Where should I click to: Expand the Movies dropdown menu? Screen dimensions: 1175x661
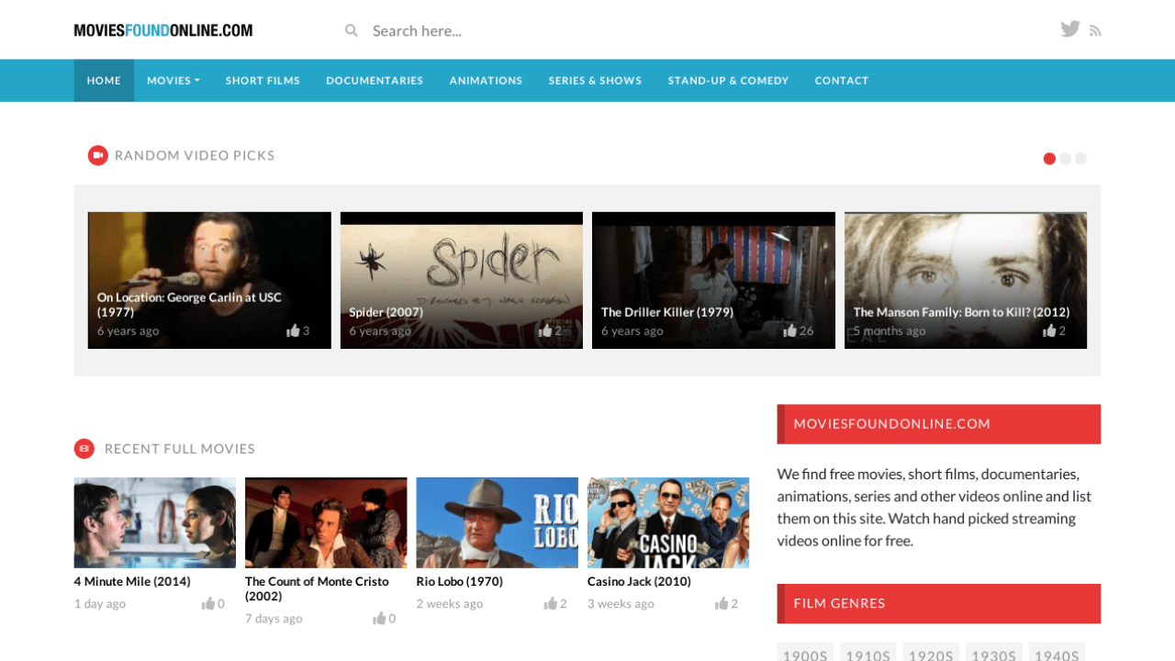click(173, 81)
